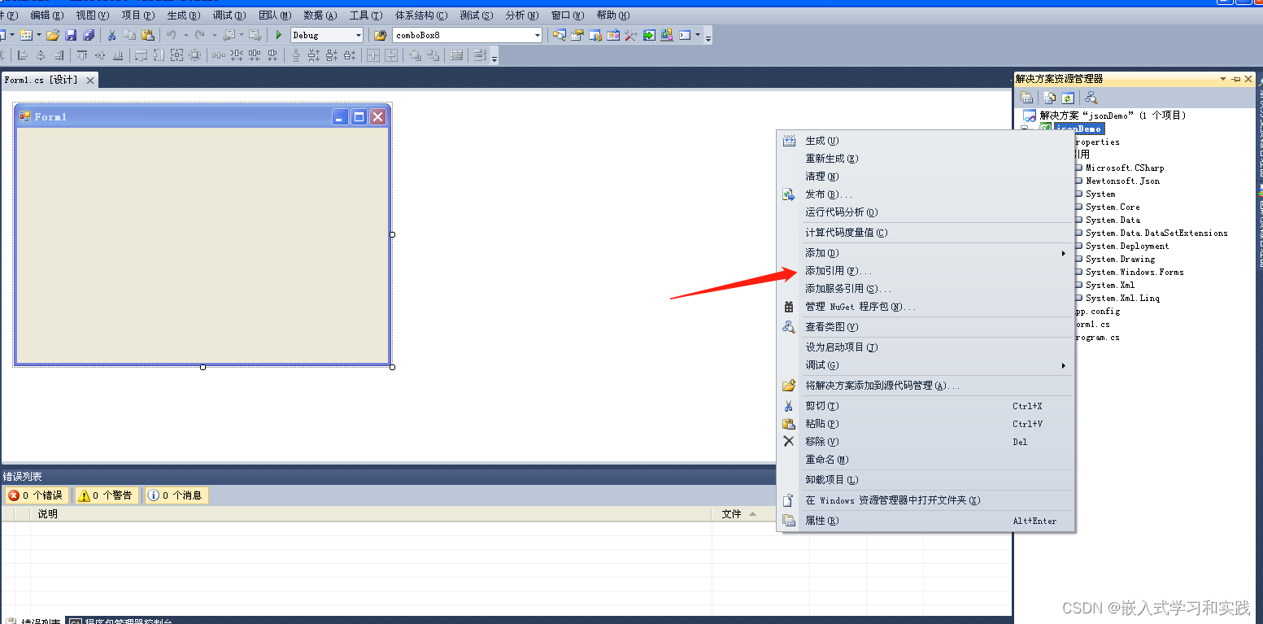The image size is (1263, 624).
Task: Align controls to top edges in layout toolbar
Action: 82,55
